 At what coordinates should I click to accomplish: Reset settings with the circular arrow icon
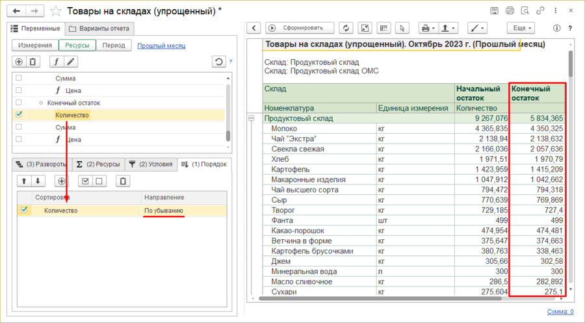219,62
